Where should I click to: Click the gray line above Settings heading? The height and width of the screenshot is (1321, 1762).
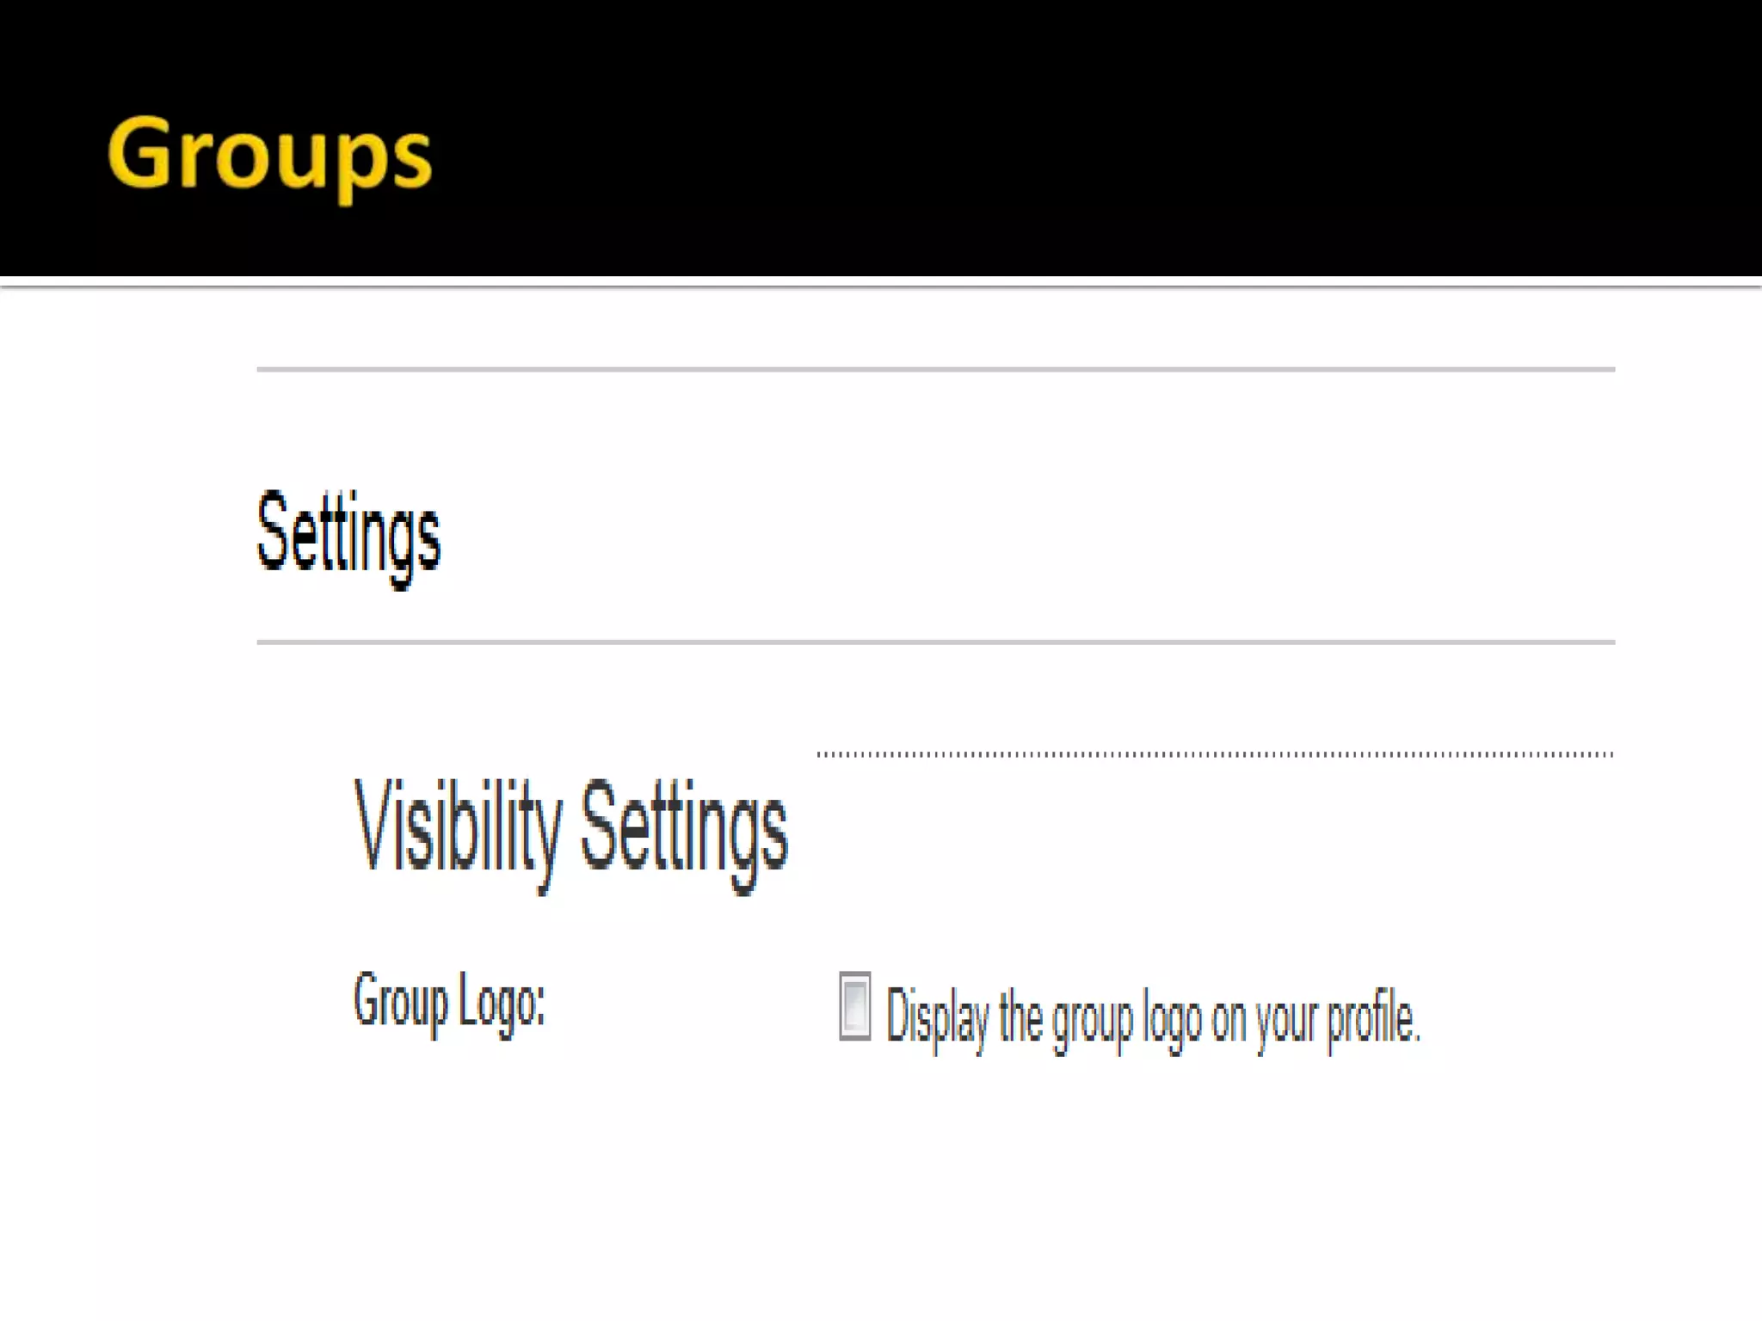tap(935, 370)
